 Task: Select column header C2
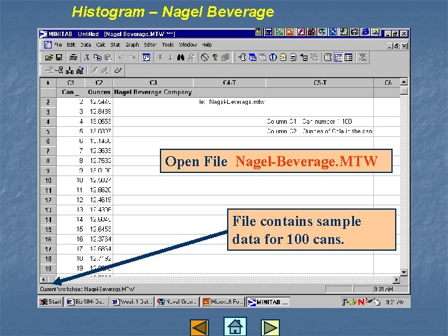point(99,83)
